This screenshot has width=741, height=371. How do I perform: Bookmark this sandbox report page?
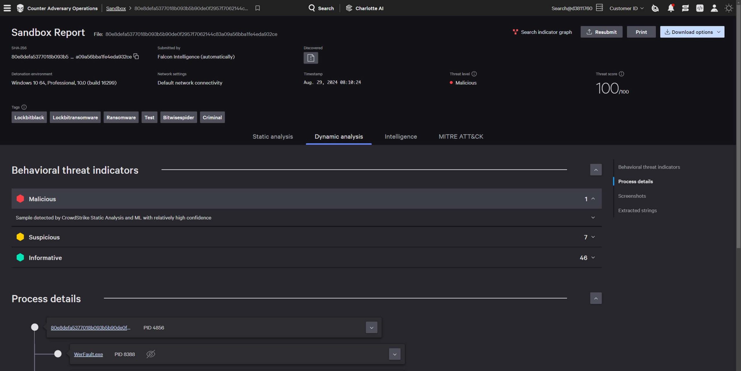[x=257, y=8]
